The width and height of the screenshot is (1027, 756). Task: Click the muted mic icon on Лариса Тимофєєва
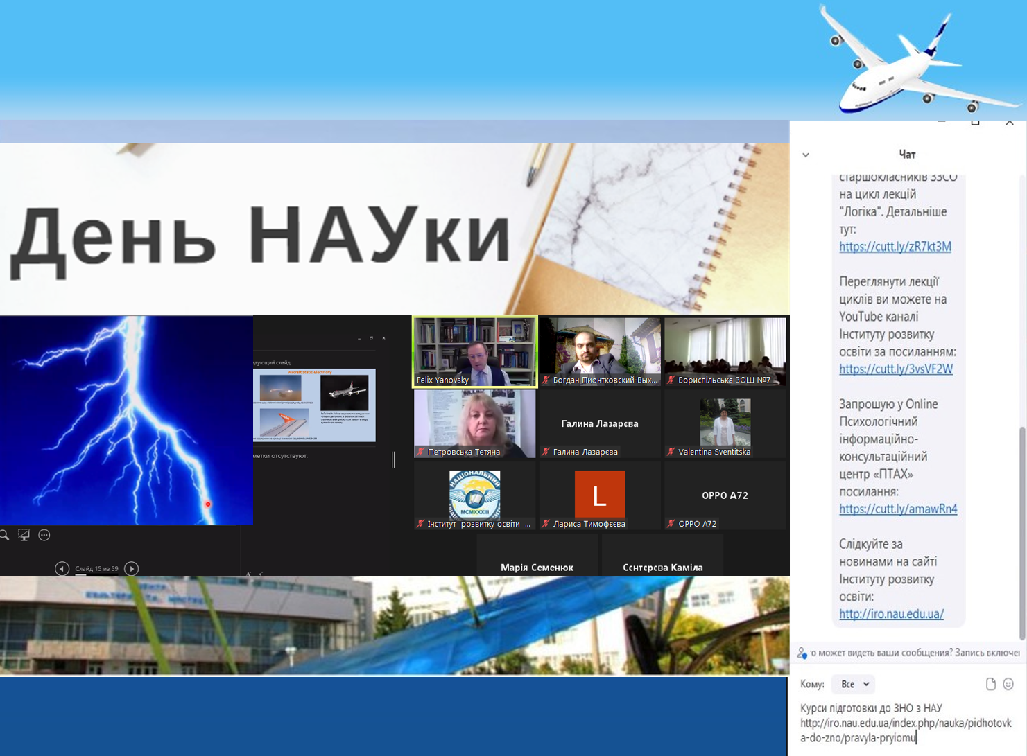(546, 524)
